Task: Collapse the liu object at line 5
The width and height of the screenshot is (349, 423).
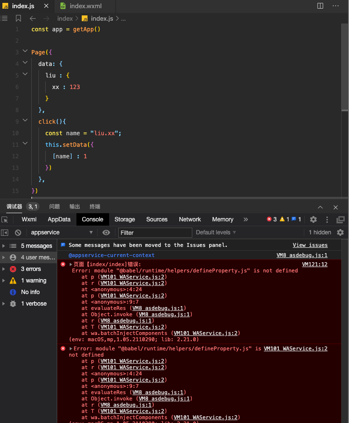Action: tap(25, 74)
